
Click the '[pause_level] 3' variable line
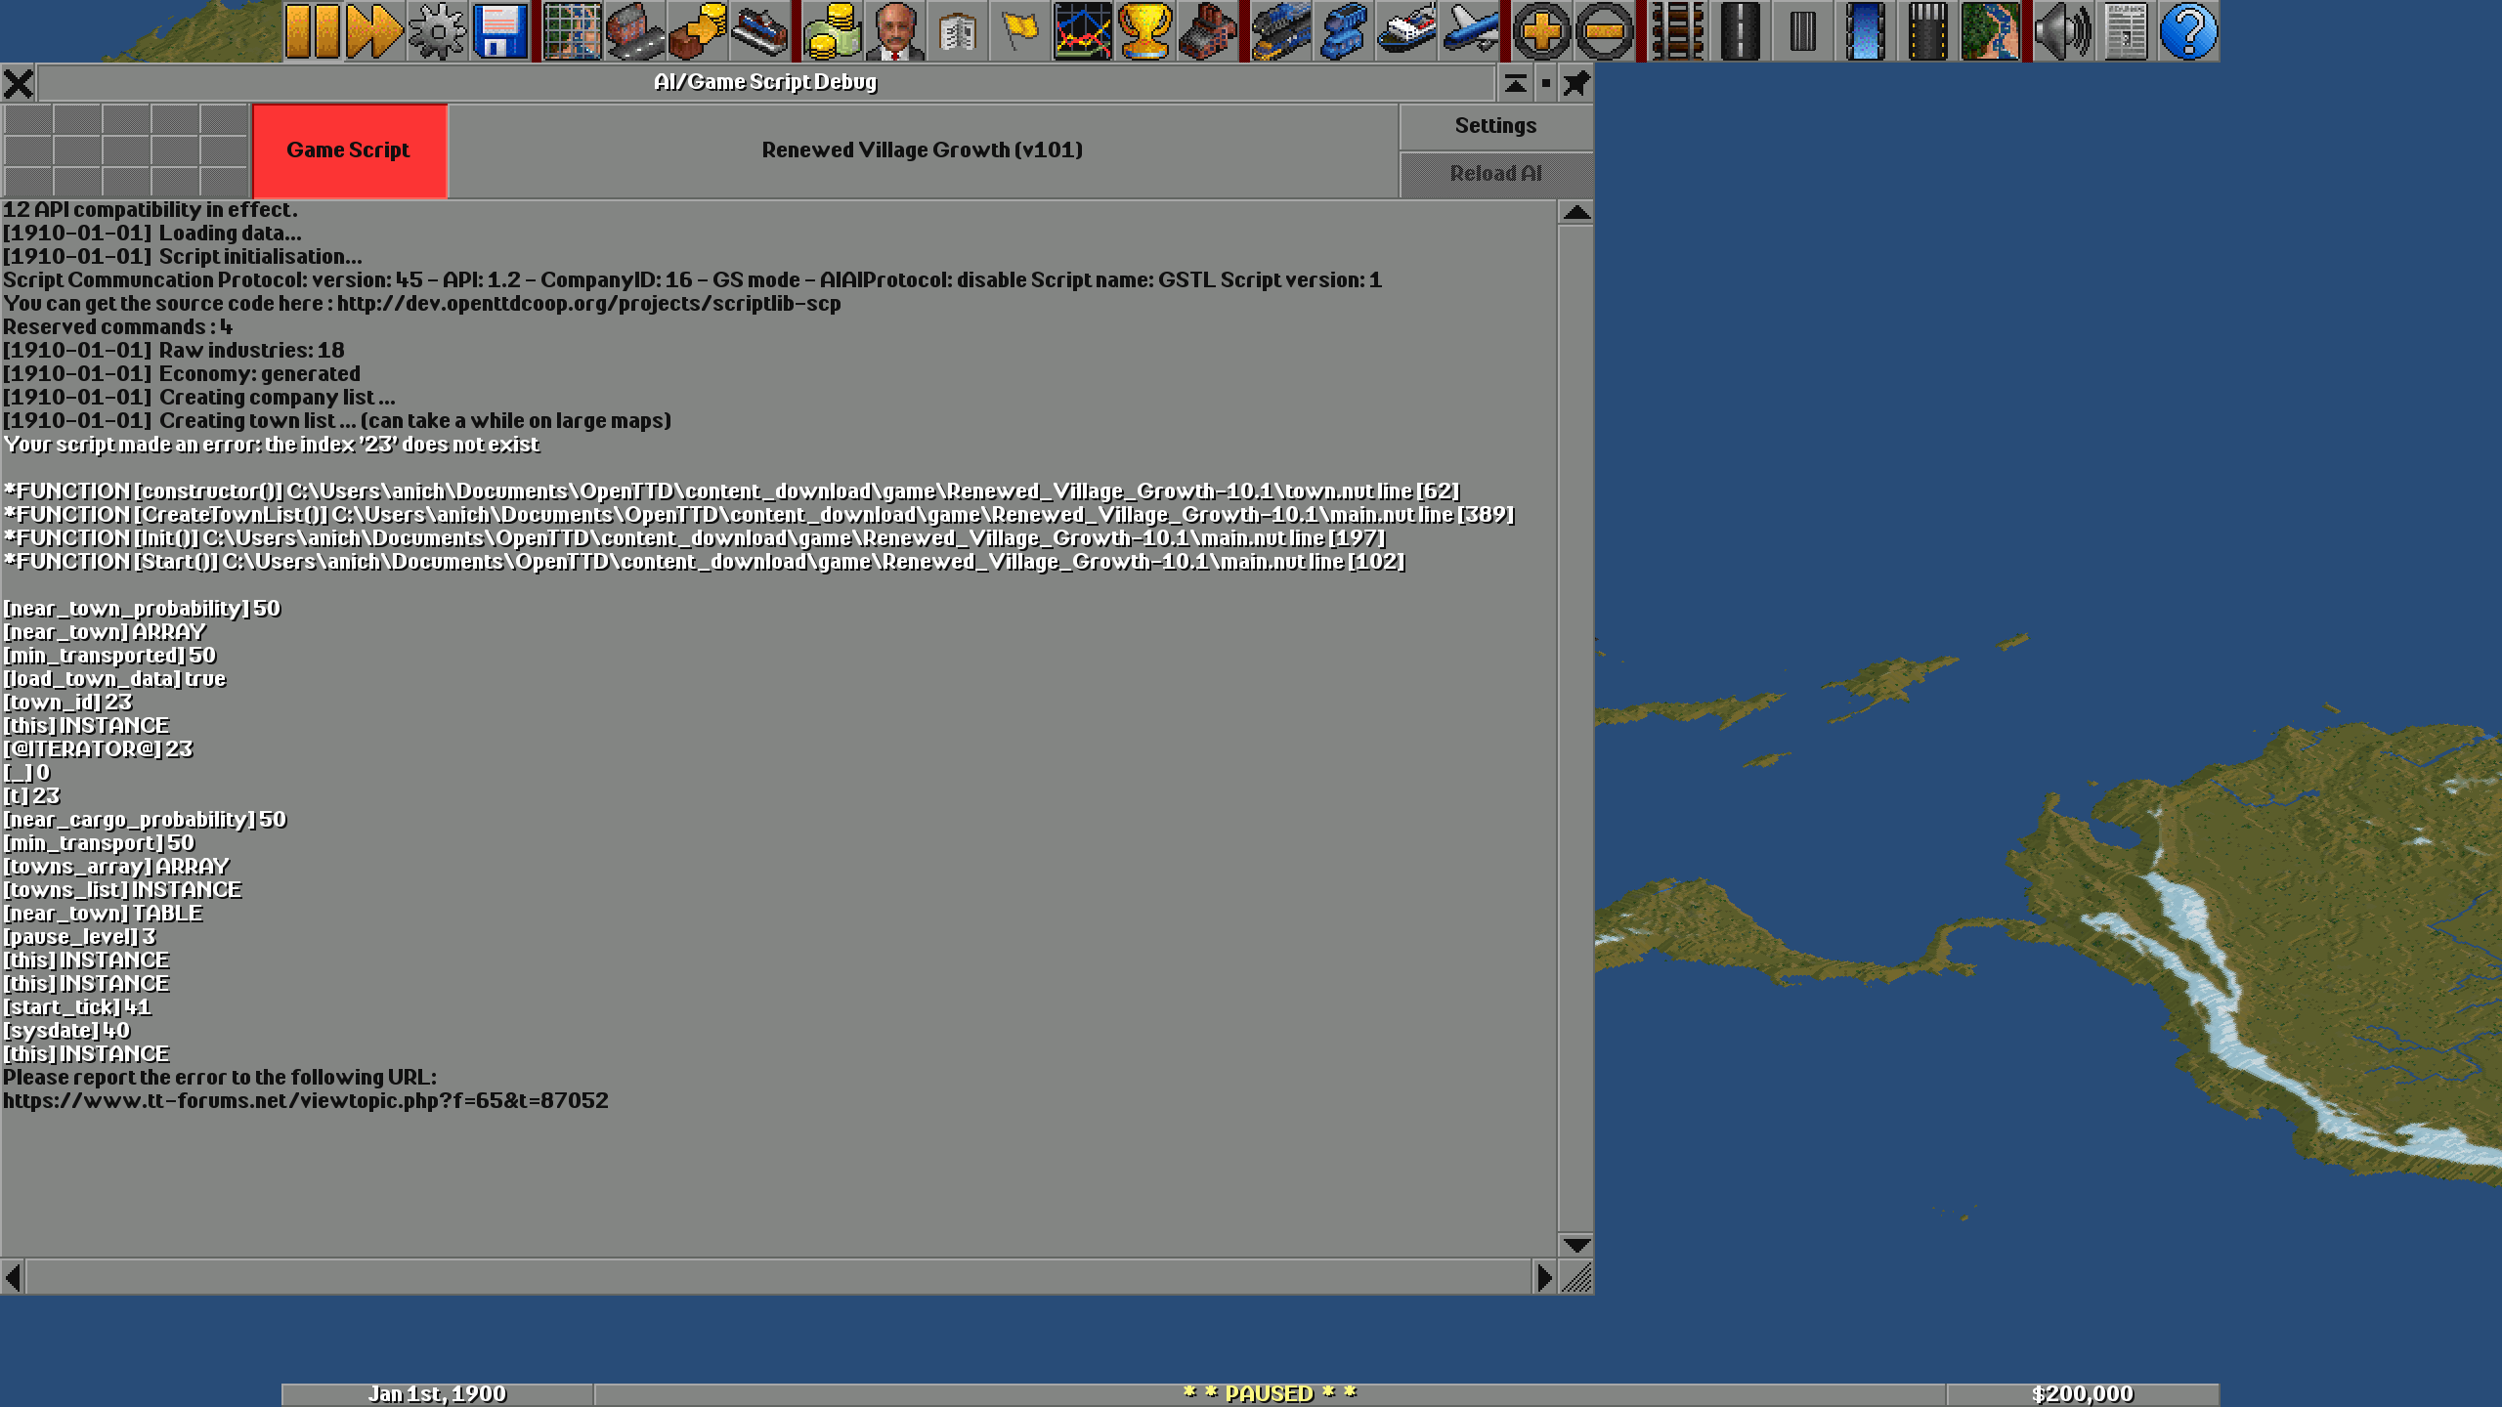point(78,937)
